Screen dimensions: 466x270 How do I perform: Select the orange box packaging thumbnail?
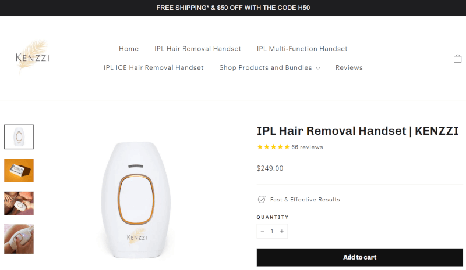click(x=19, y=170)
